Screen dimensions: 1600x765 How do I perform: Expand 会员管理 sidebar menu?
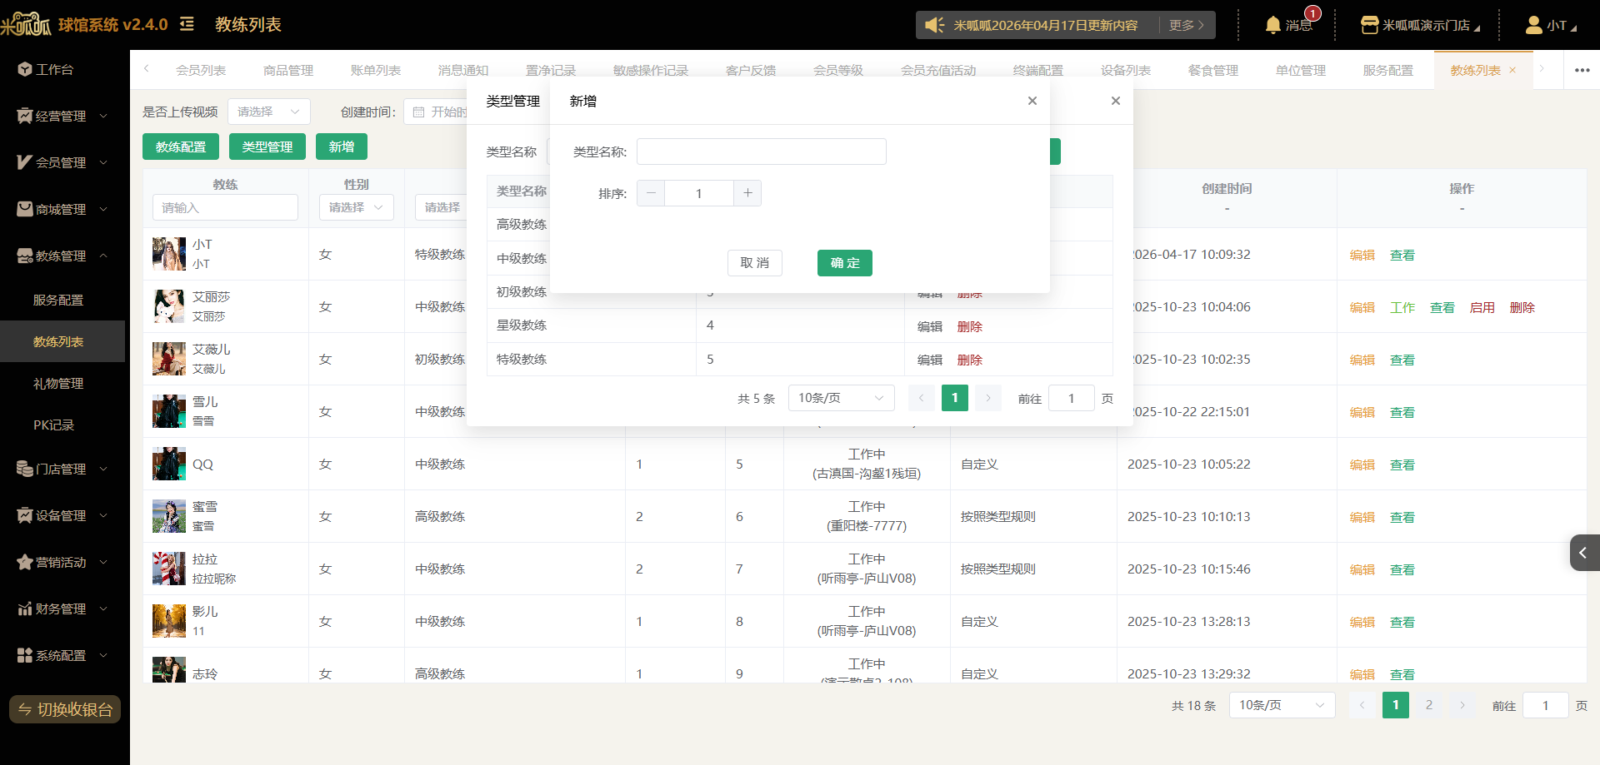click(62, 162)
